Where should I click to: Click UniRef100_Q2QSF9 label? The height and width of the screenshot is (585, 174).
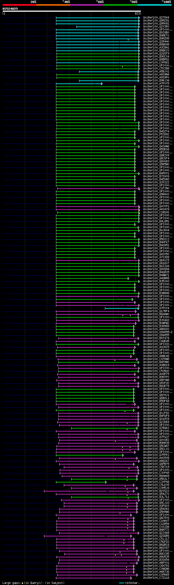click(x=156, y=53)
